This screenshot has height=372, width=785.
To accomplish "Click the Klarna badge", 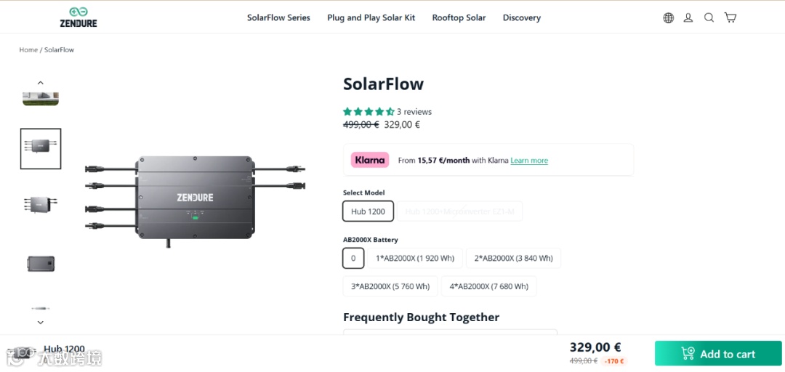I will click(370, 160).
